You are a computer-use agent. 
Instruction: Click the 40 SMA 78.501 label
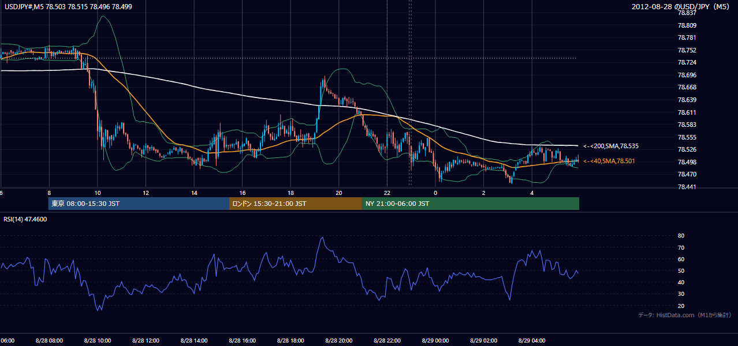(x=609, y=161)
